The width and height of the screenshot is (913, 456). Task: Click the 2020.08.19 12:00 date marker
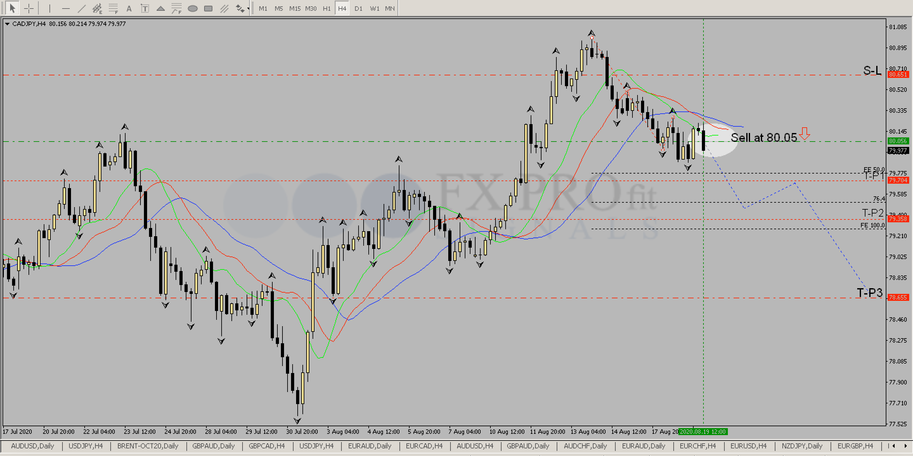pyautogui.click(x=703, y=432)
